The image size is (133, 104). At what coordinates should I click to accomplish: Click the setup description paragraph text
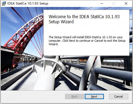pyautogui.click(x=87, y=41)
